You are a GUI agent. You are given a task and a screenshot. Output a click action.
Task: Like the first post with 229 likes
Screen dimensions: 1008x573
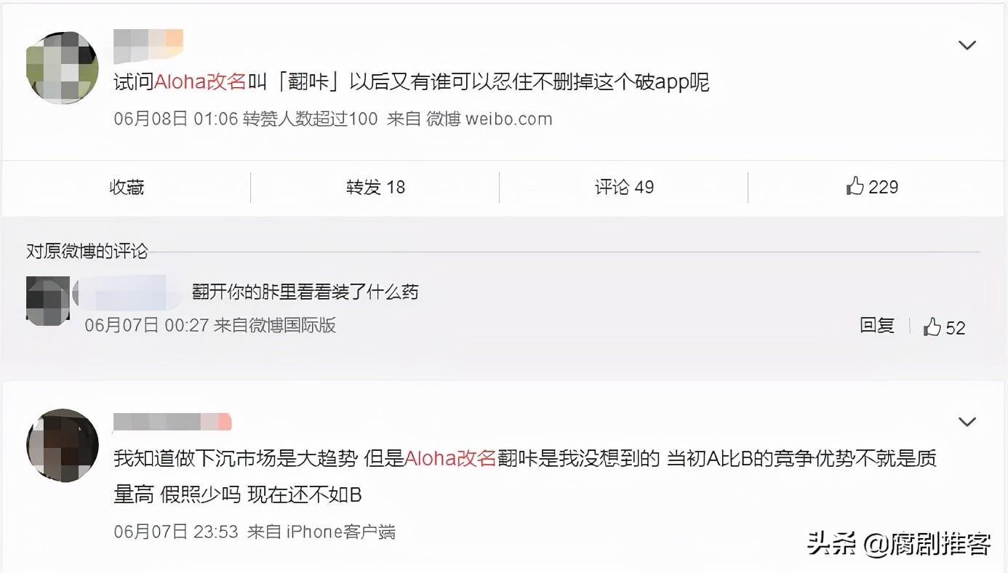(x=872, y=187)
